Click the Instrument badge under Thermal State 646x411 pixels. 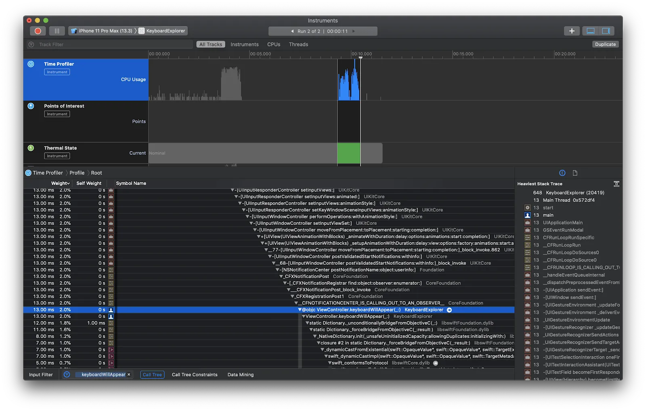[57, 156]
